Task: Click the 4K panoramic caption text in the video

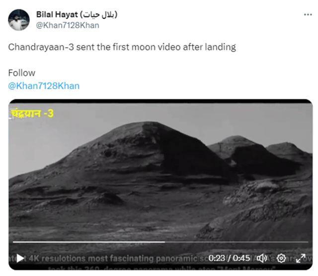Action: [x=114, y=258]
